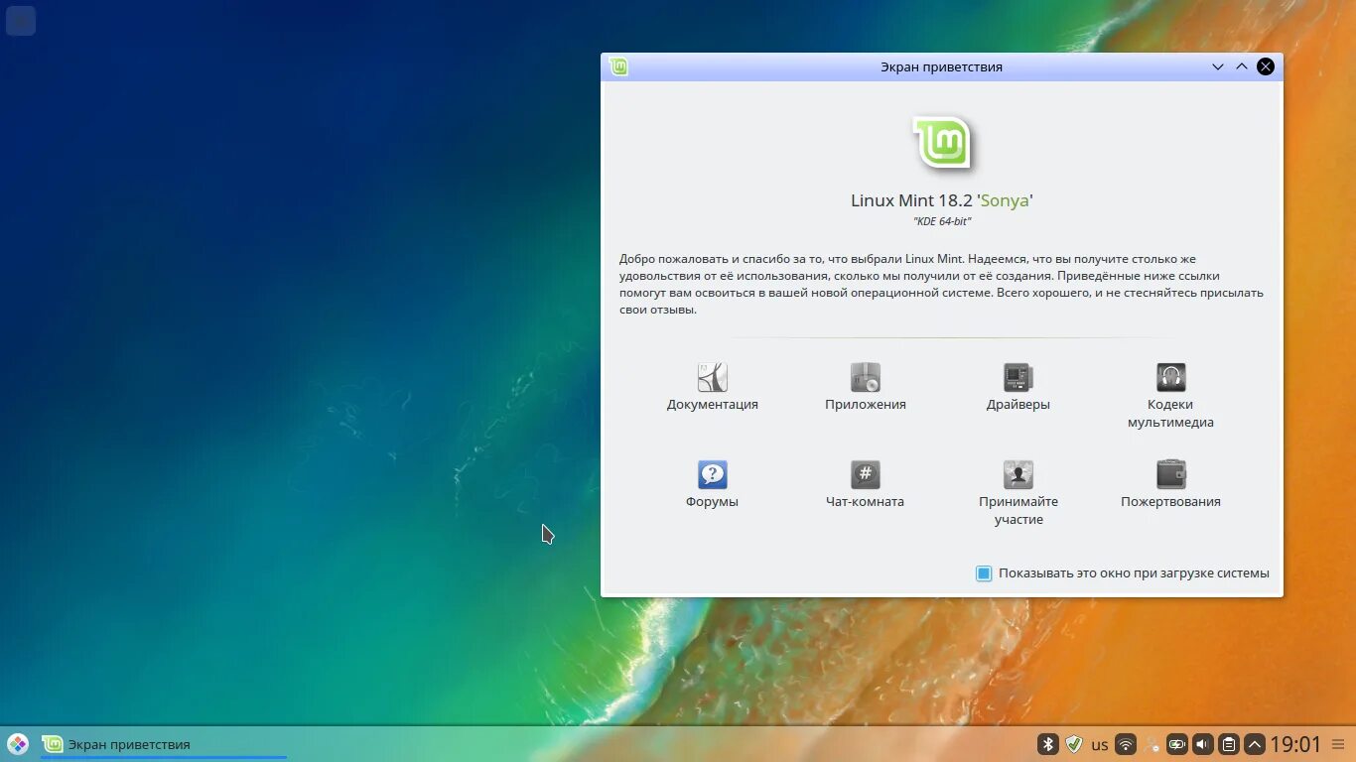
Task: Open the clipboard tray icon
Action: pyautogui.click(x=1229, y=744)
